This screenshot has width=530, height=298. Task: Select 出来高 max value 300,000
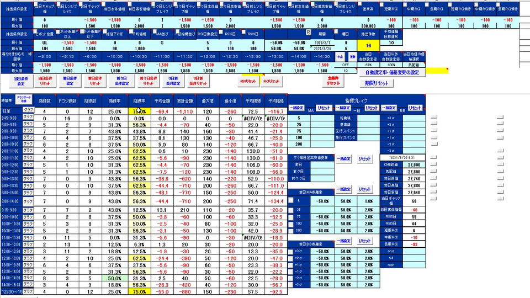click(x=368, y=26)
